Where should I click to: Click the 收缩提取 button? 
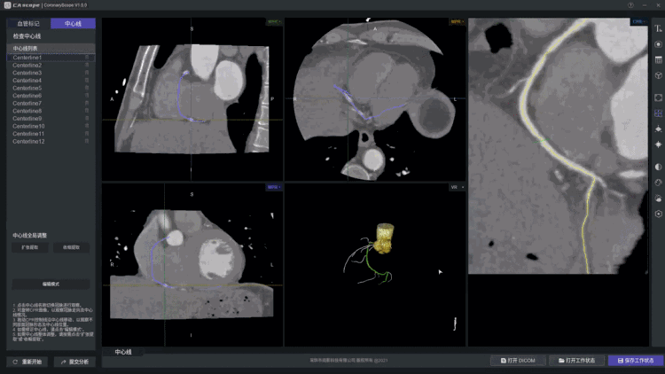pos(71,247)
